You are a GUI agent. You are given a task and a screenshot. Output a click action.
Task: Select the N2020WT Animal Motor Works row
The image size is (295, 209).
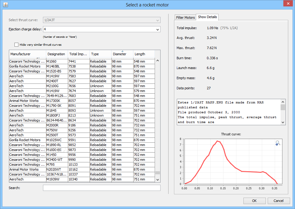[x=82, y=169]
